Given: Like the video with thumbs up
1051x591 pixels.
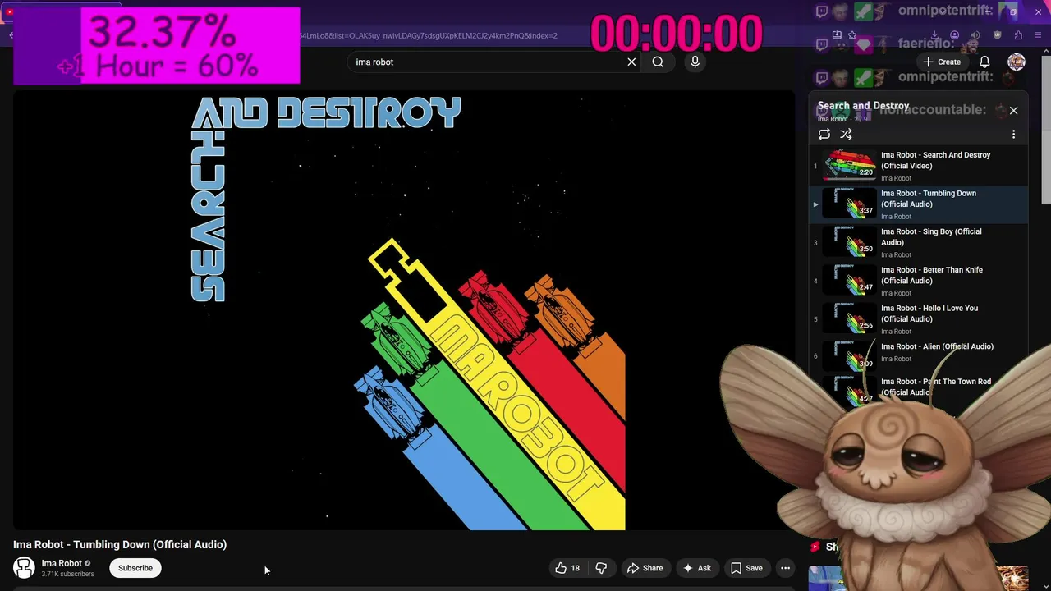Looking at the screenshot, I should (567, 568).
